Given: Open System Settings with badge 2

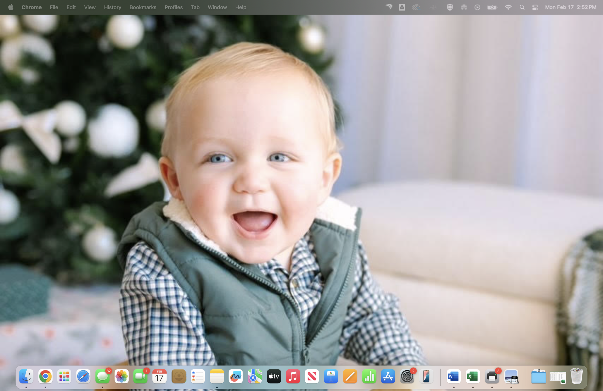Looking at the screenshot, I should (407, 376).
